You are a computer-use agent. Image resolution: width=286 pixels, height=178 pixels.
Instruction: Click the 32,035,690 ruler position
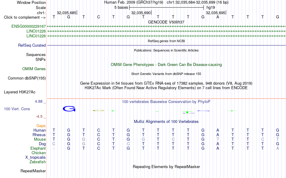click(x=141, y=13)
